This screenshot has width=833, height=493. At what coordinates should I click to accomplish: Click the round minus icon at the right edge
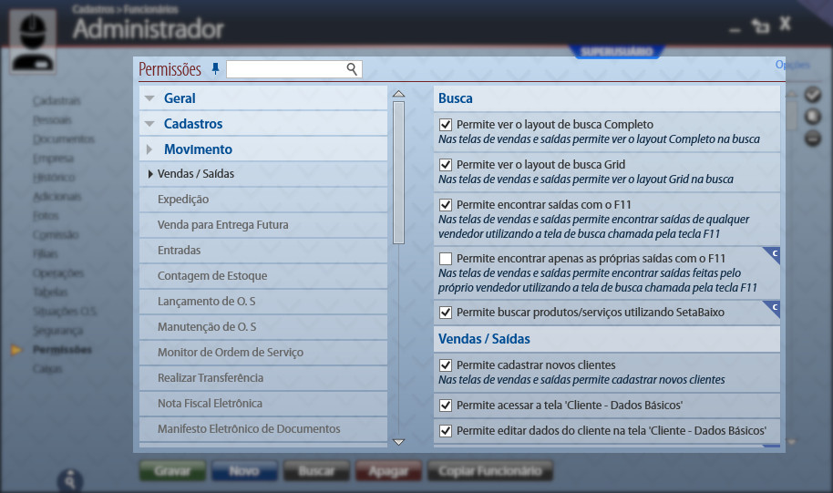[x=812, y=139]
